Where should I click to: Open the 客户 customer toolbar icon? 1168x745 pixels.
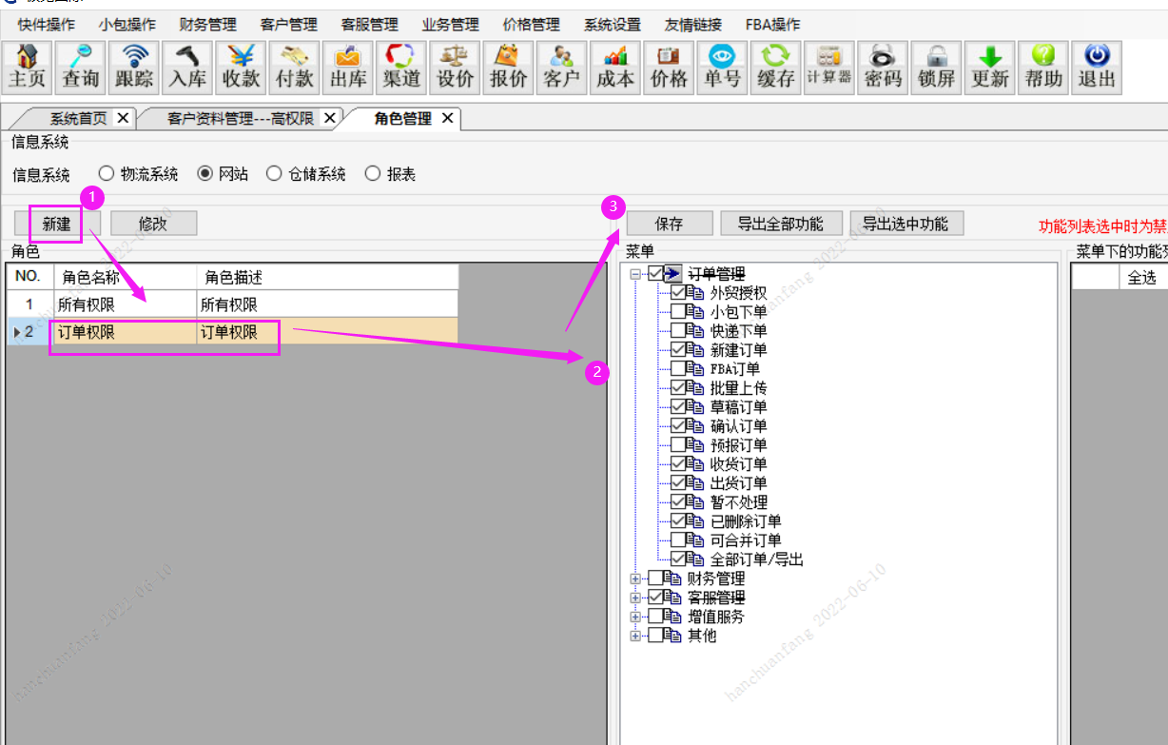click(x=562, y=68)
